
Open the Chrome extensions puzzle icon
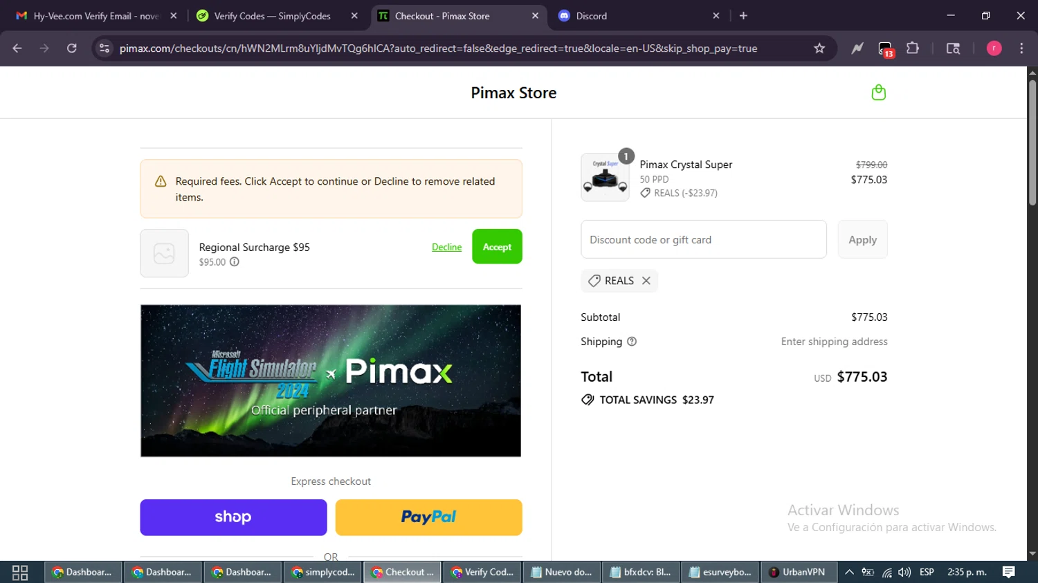coord(913,48)
